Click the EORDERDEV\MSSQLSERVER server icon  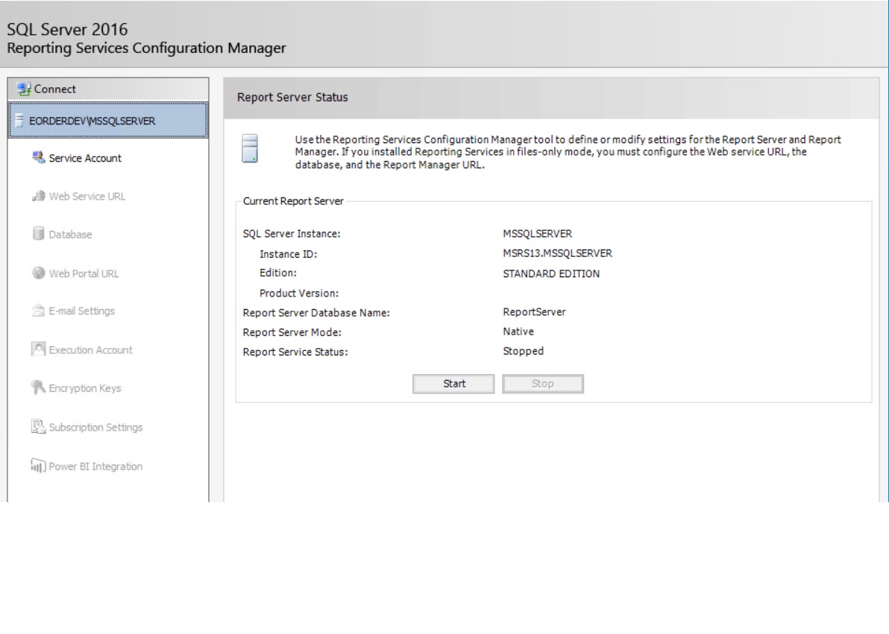pos(19,121)
